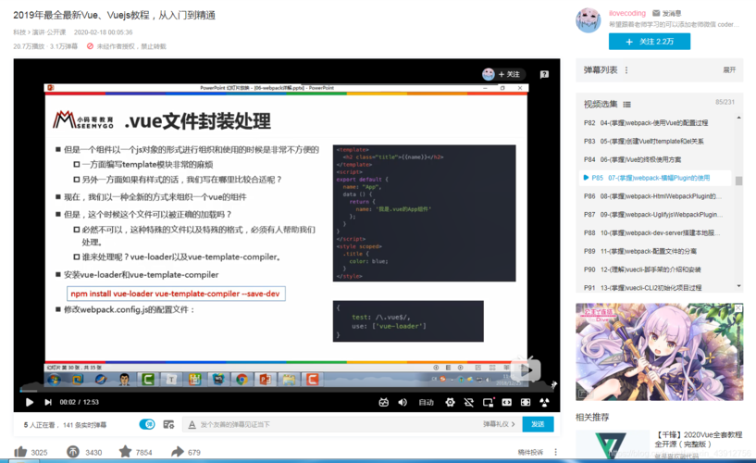Select episode P87 UglifyjsWebpackPlugin
Screen dimensions: 756x463
click(655, 215)
